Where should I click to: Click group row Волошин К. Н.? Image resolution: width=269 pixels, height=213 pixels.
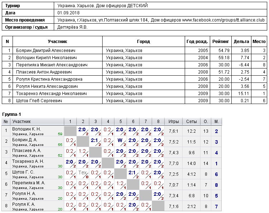[112, 131]
